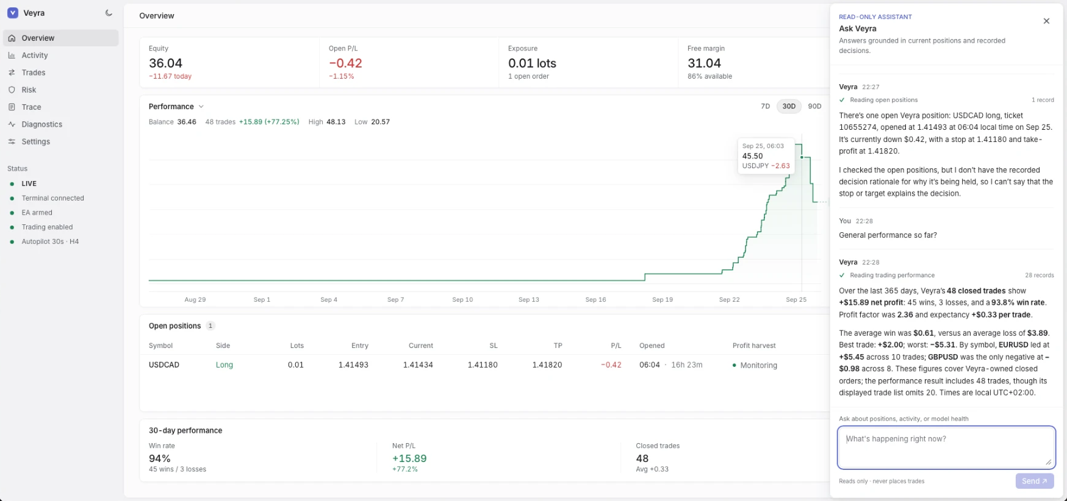1067x501 pixels.
Task: Click the USDCAD symbol cell
Action: pos(164,365)
